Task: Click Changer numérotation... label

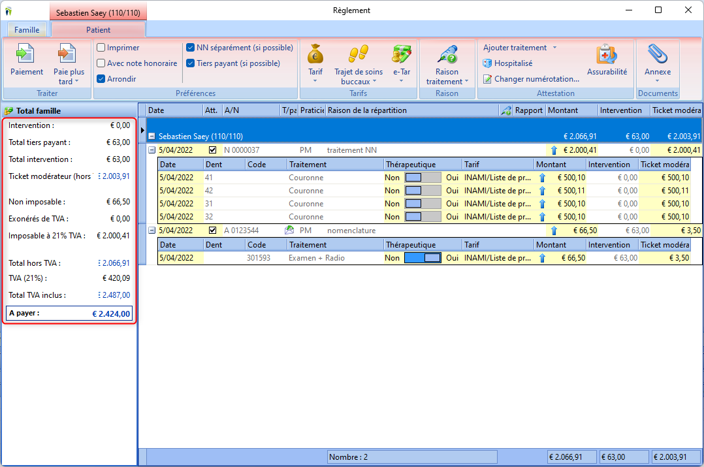Action: pyautogui.click(x=537, y=79)
